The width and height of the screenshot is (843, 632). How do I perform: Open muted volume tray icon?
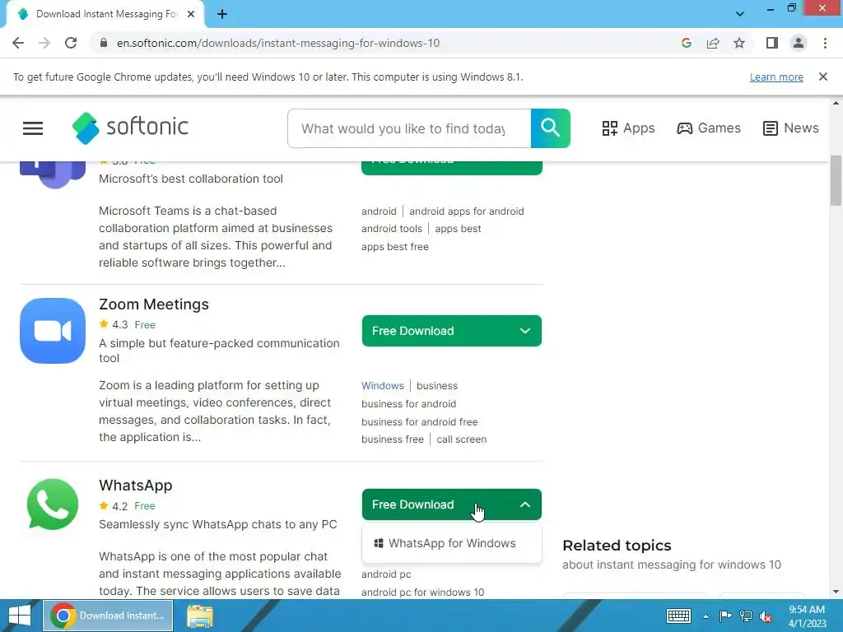point(765,616)
